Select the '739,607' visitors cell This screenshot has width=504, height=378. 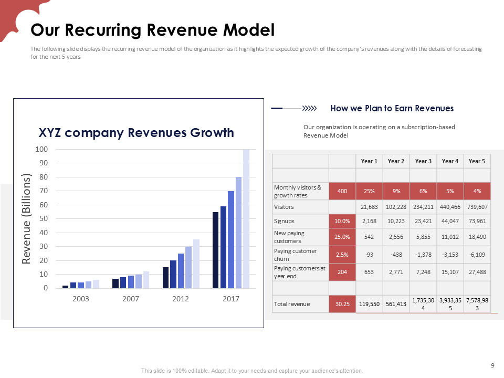click(477, 207)
